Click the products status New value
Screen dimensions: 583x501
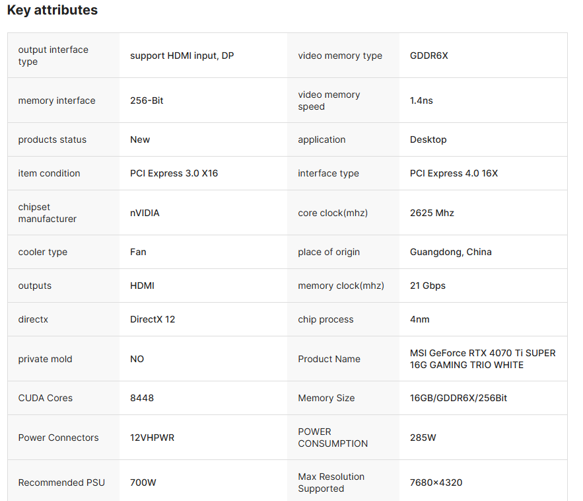tap(140, 139)
